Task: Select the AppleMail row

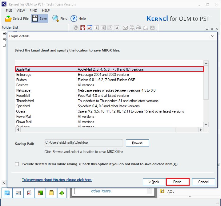Action: pyautogui.click(x=109, y=69)
